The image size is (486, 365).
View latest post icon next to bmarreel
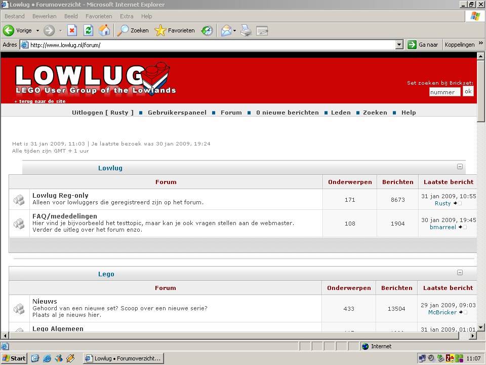tap(462, 227)
